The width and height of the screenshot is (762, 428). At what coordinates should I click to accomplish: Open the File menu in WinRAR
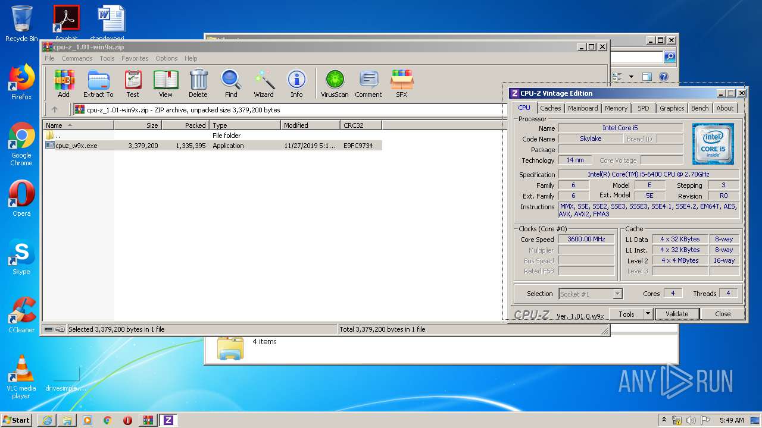coord(49,58)
